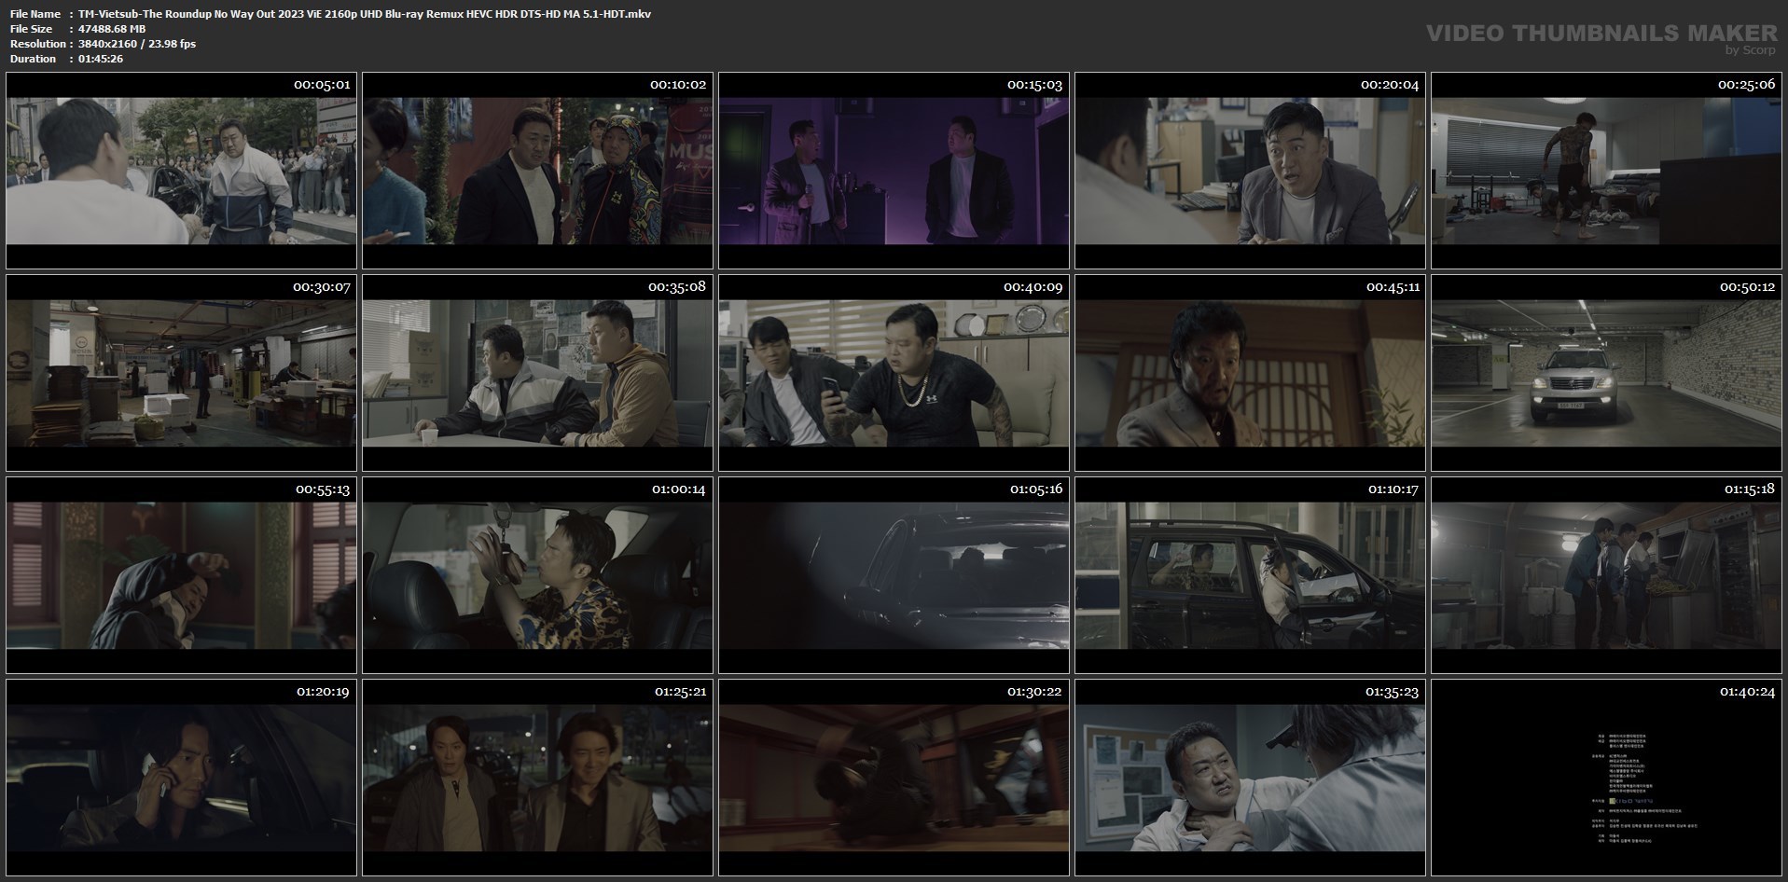This screenshot has height=882, width=1788.
Task: Select the thumbnail at 00:15:03
Action: (894, 171)
